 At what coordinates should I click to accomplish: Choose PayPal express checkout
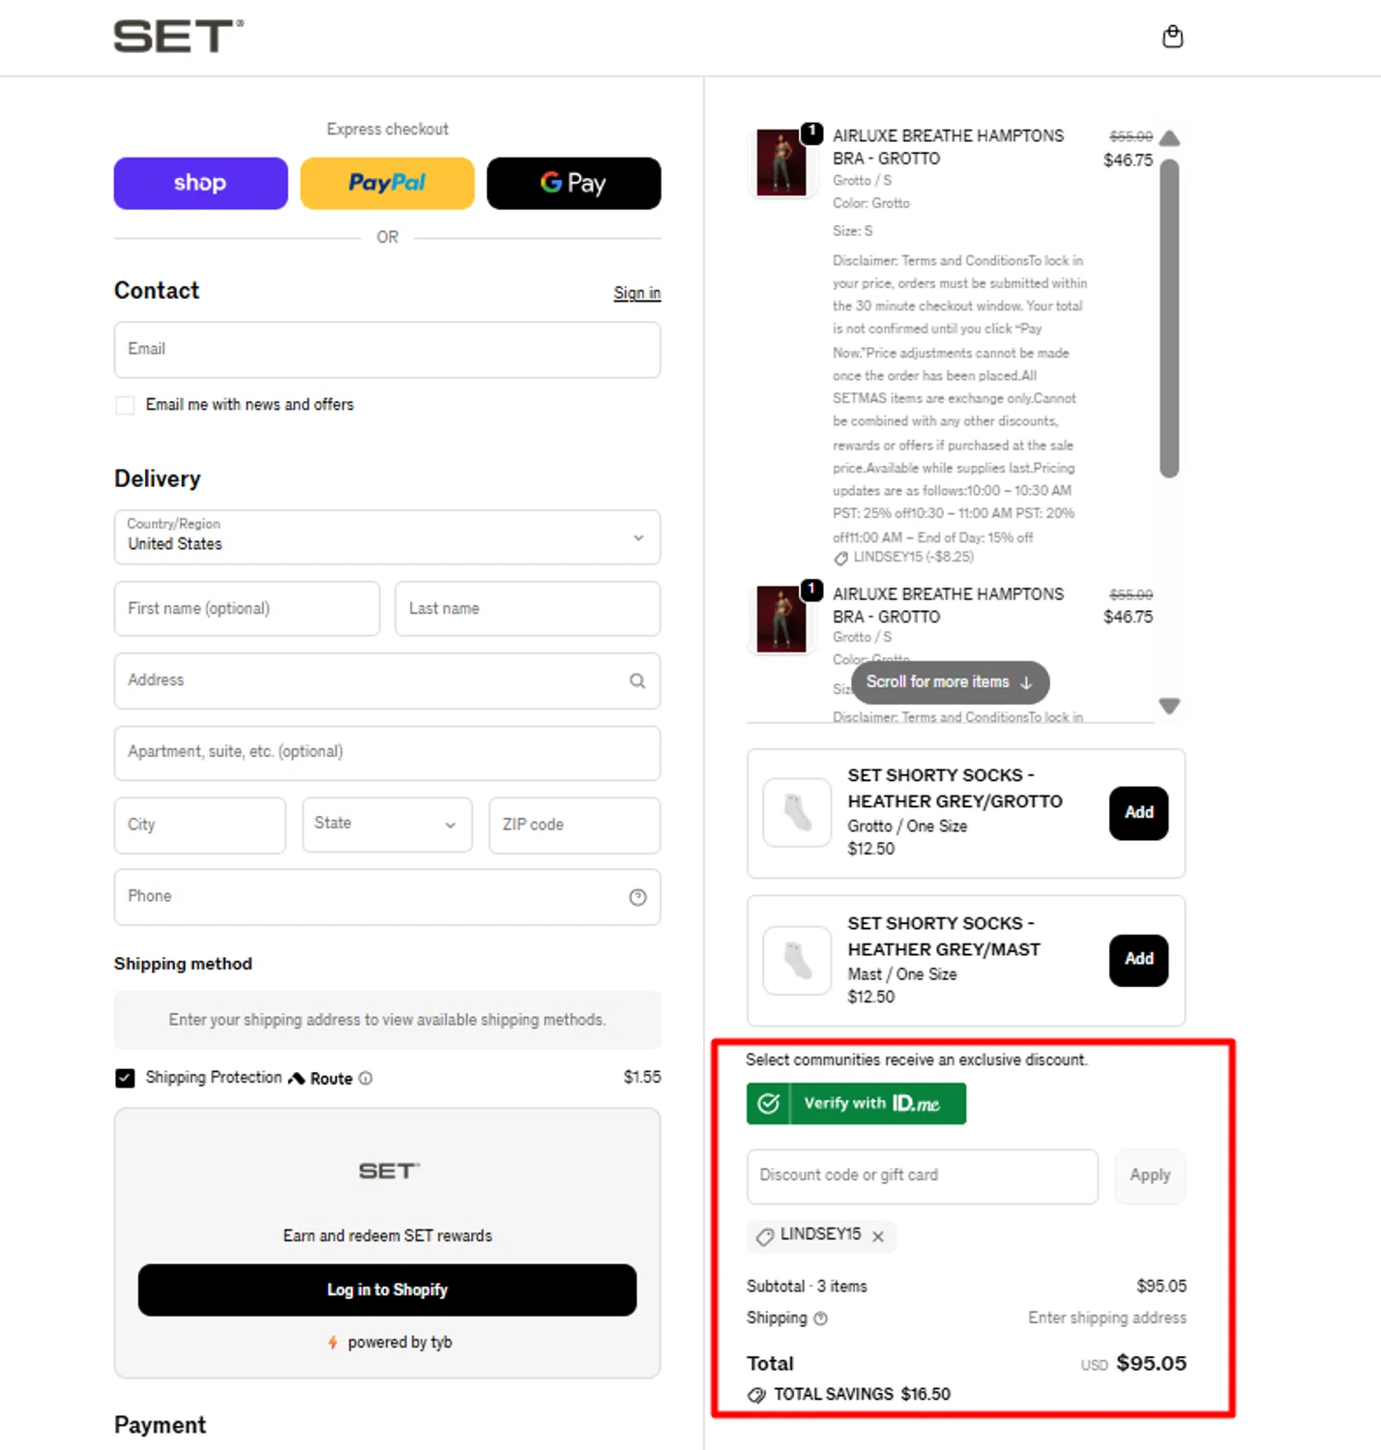pos(387,184)
